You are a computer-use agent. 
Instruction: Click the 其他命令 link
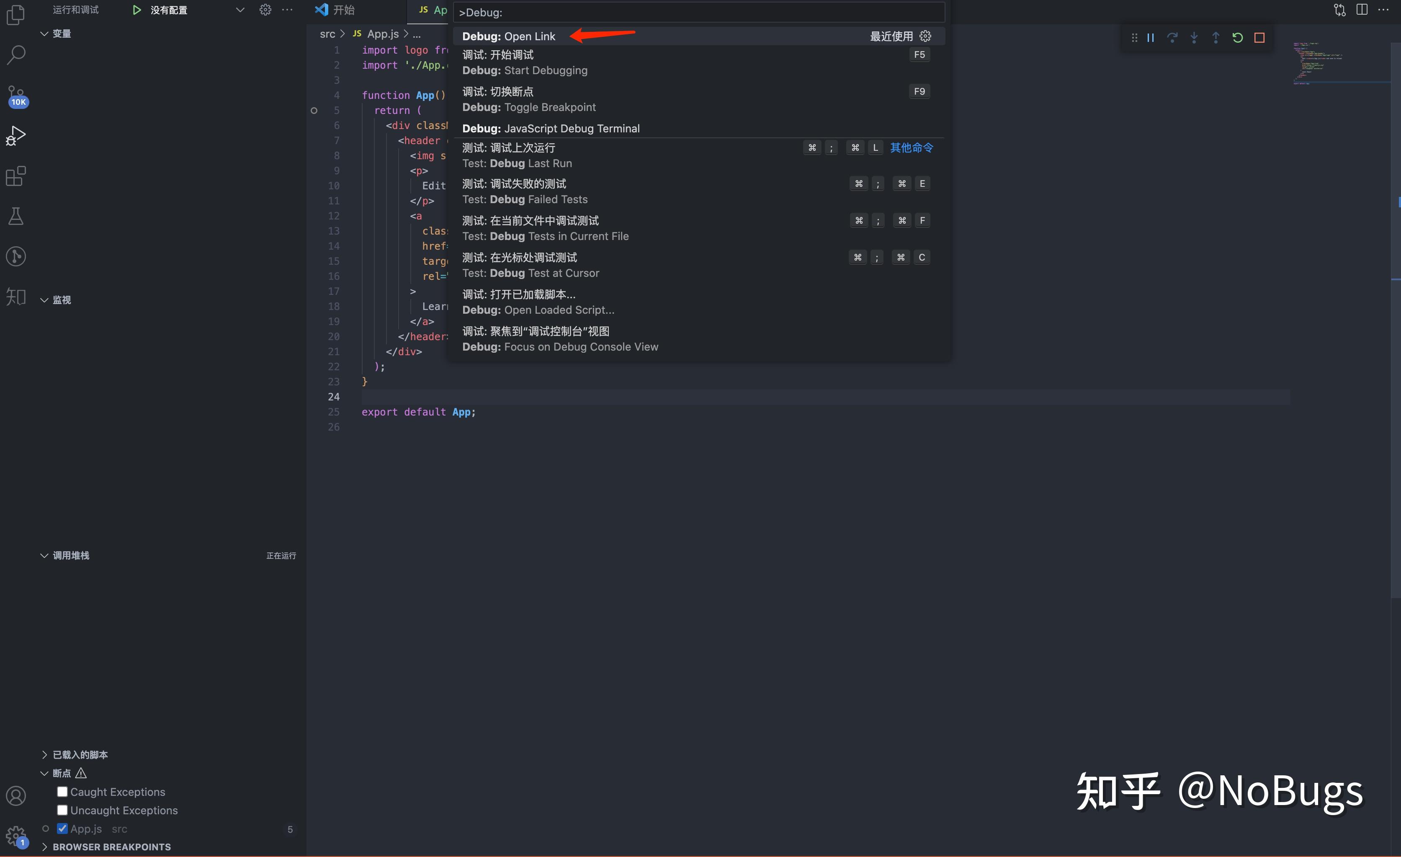pyautogui.click(x=912, y=147)
